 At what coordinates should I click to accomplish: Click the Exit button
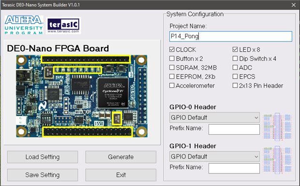121,175
